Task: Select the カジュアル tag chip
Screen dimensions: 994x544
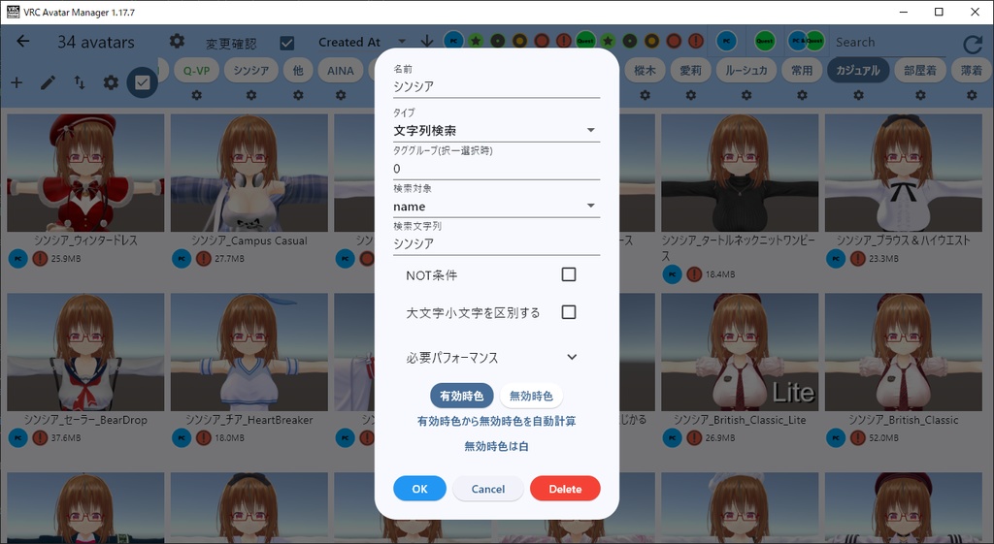Action: click(858, 70)
